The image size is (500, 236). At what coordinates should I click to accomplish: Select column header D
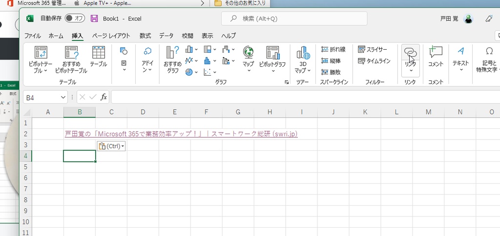[x=143, y=112]
